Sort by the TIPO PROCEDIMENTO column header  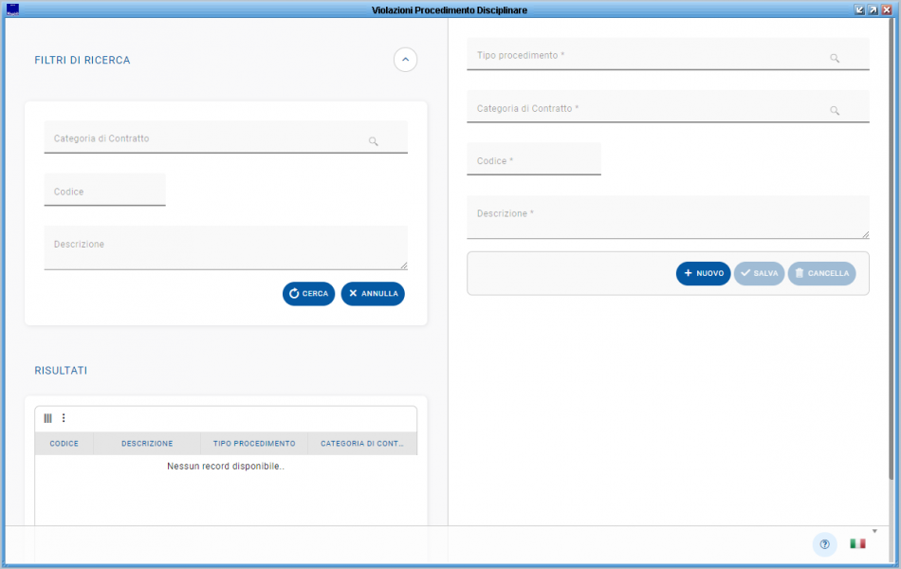[x=254, y=444]
